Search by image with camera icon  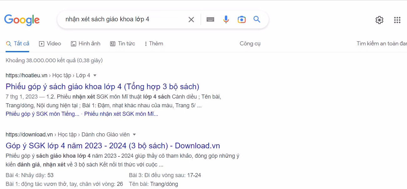(x=241, y=19)
